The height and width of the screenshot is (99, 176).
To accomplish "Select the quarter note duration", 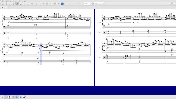I will (x=10, y=4).
